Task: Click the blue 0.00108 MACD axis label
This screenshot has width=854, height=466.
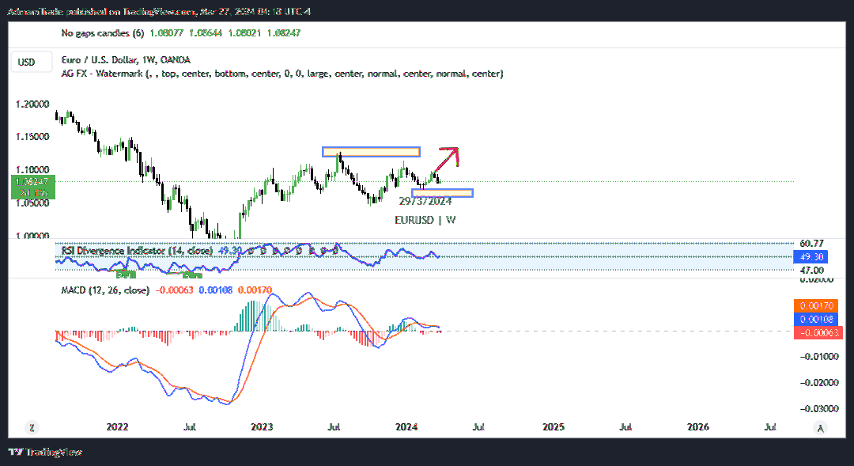Action: coord(816,320)
